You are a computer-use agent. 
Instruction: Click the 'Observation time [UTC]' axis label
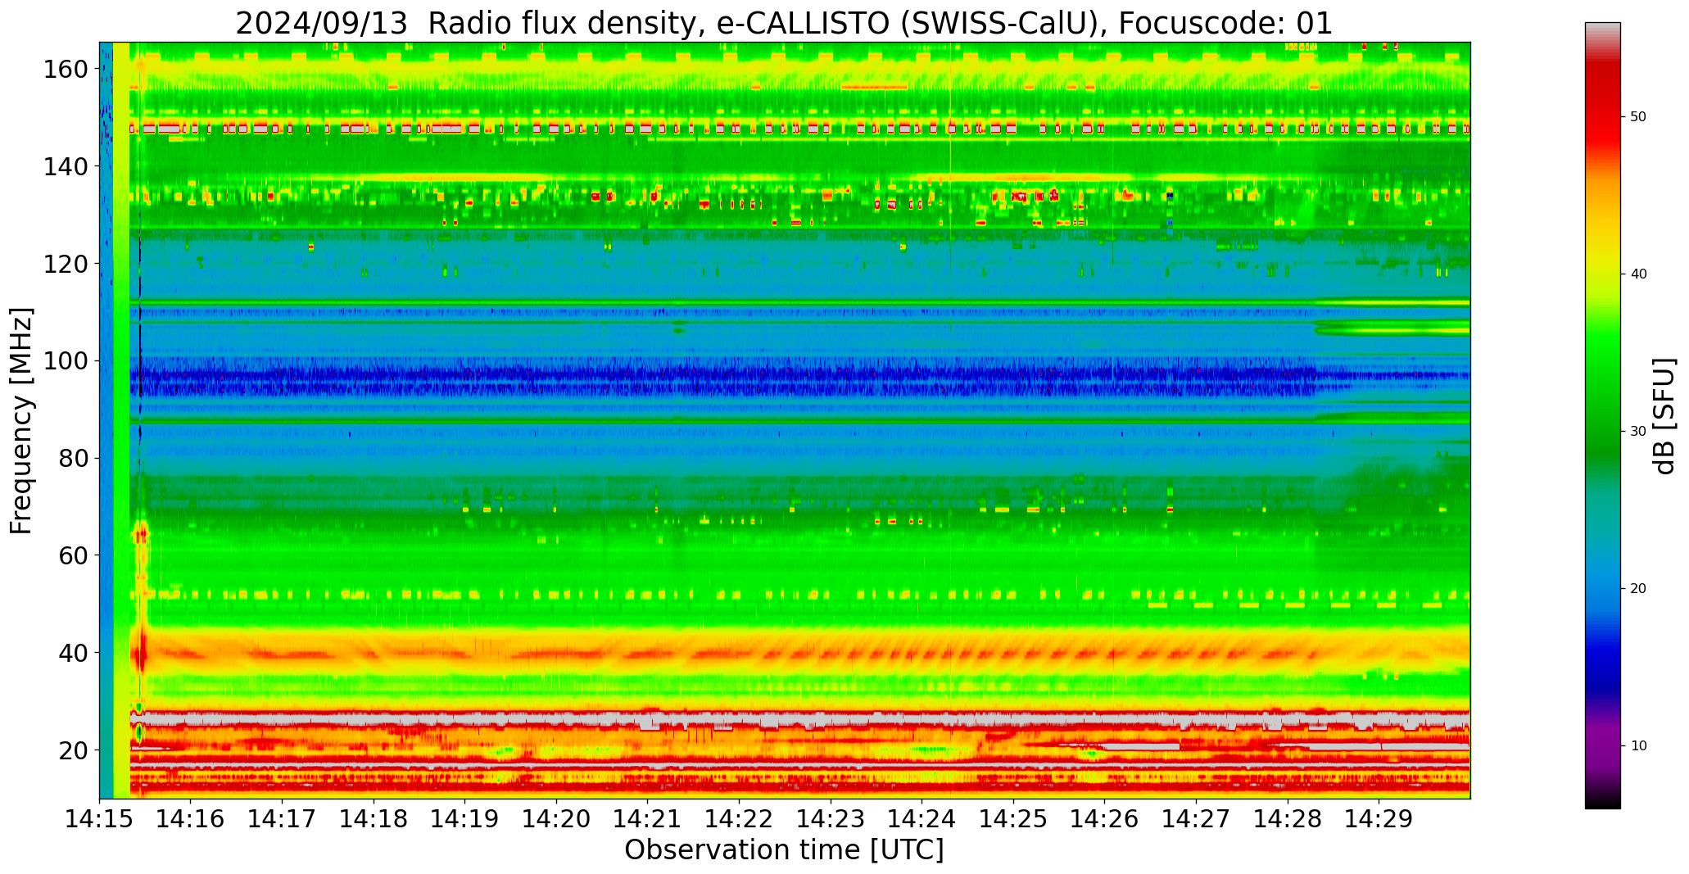(784, 850)
